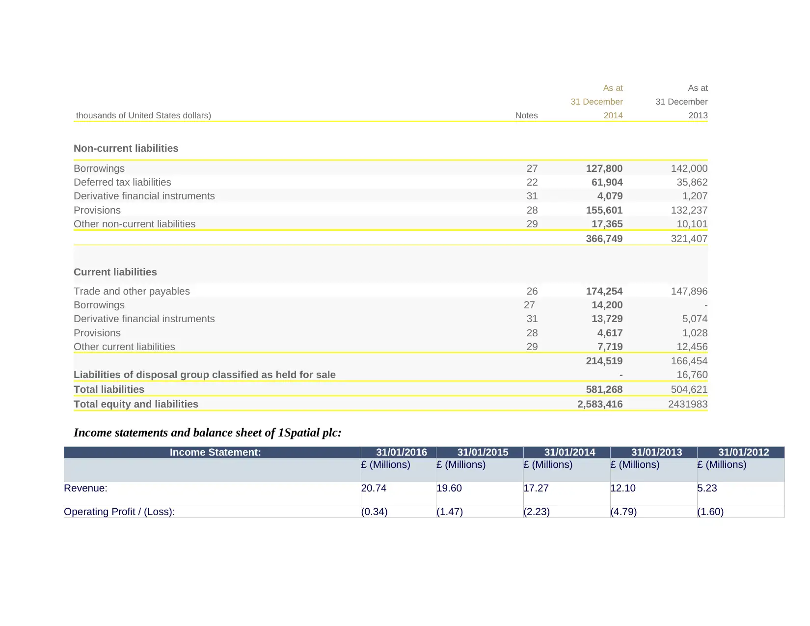Select the value 2,583,416
This screenshot has height=626, width=810.
[x=600, y=404]
